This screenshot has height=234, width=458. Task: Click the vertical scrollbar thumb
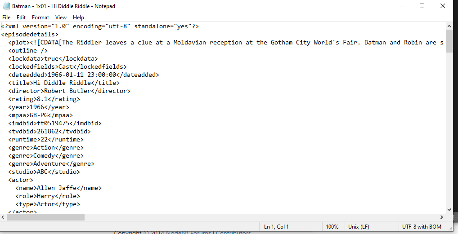[x=449, y=41]
